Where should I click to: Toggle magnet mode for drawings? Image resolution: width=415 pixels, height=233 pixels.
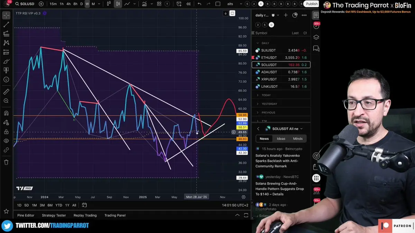(6, 113)
